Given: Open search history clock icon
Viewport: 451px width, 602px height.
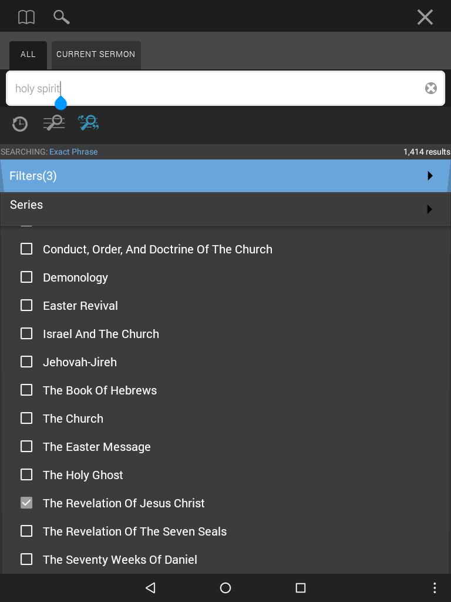Looking at the screenshot, I should [20, 124].
